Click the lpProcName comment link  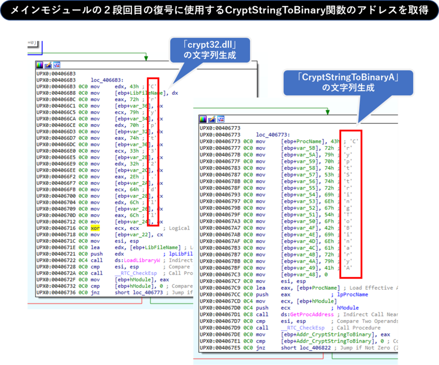pos(352,295)
